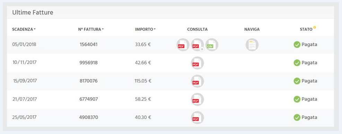This screenshot has height=134, width=342.
Task: Open the first PDF icon for invoice 1564041
Action: click(183, 45)
